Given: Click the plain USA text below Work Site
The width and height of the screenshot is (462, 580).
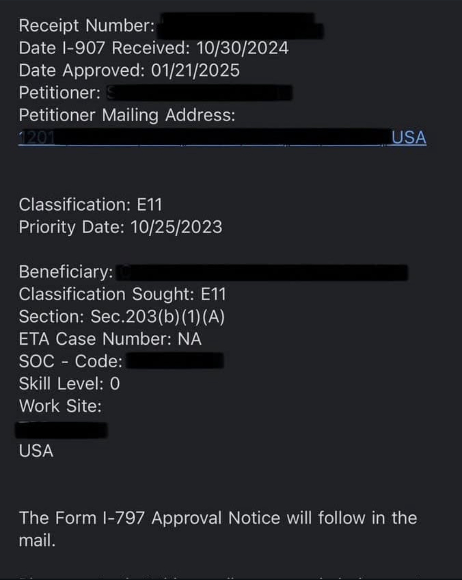Looking at the screenshot, I should [36, 451].
